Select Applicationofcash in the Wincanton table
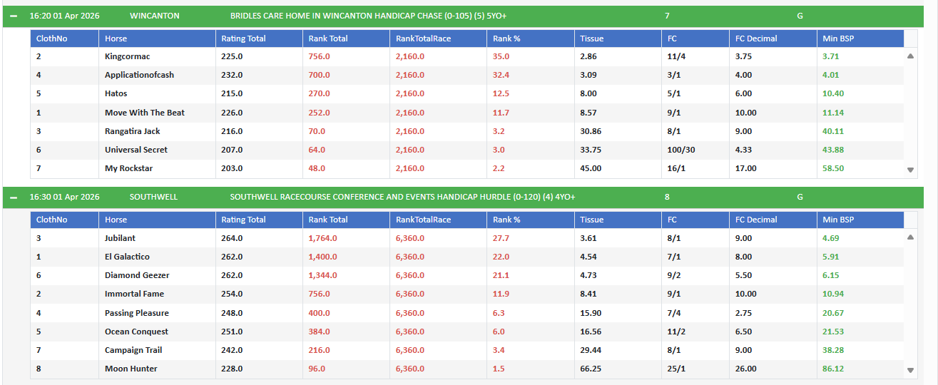This screenshot has width=938, height=385. (139, 75)
